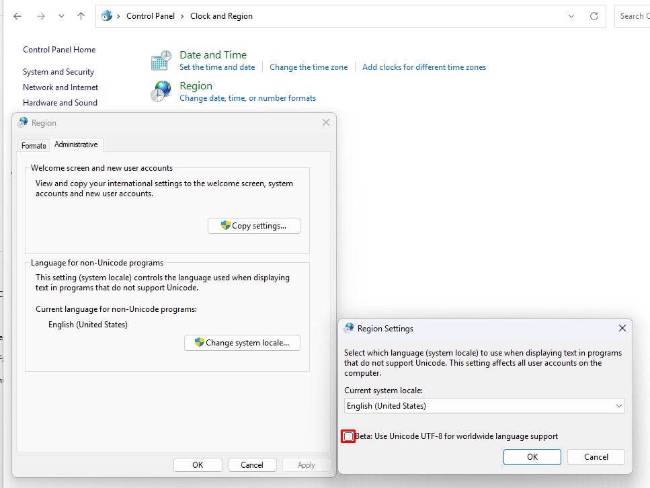
Task: Navigate up one level with up arrow
Action: point(81,16)
